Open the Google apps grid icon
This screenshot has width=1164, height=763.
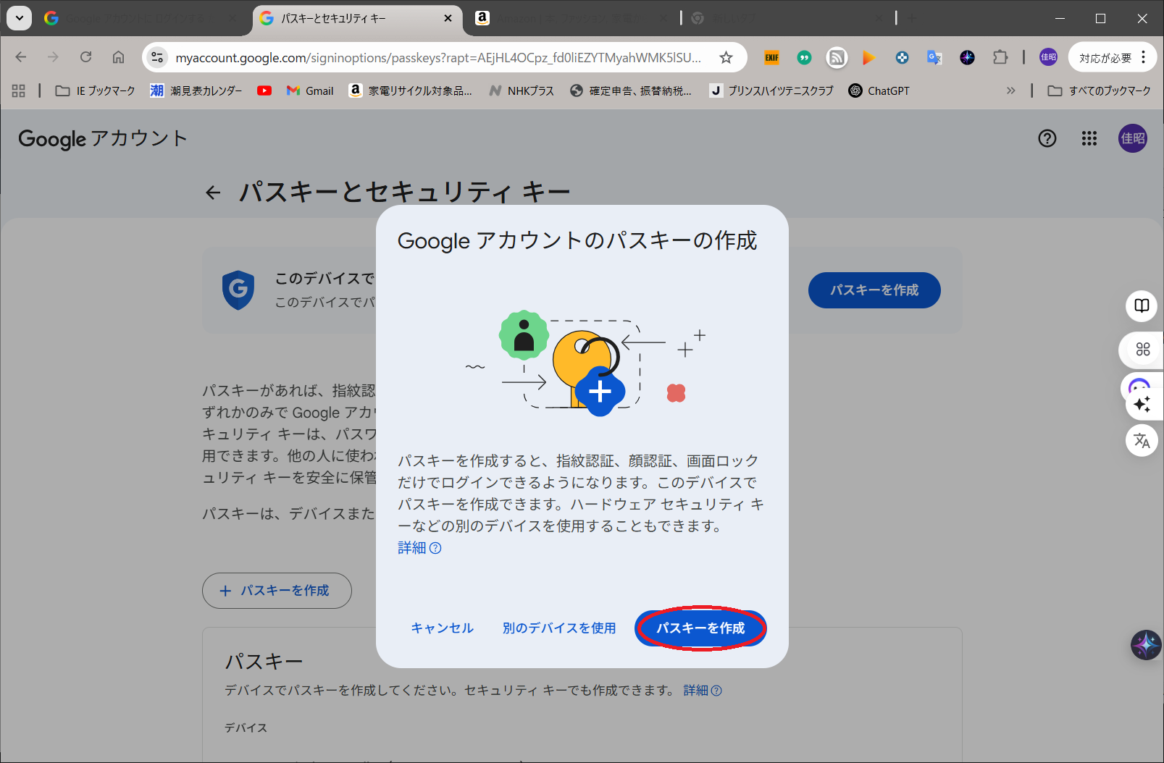[x=1089, y=138]
